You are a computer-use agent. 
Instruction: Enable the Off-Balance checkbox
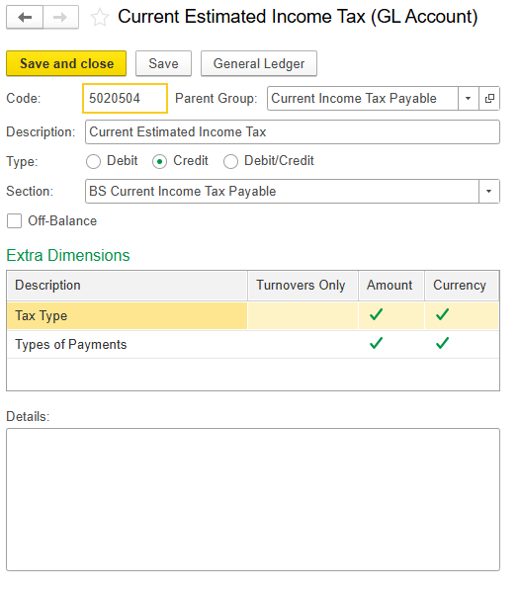pyautogui.click(x=14, y=220)
